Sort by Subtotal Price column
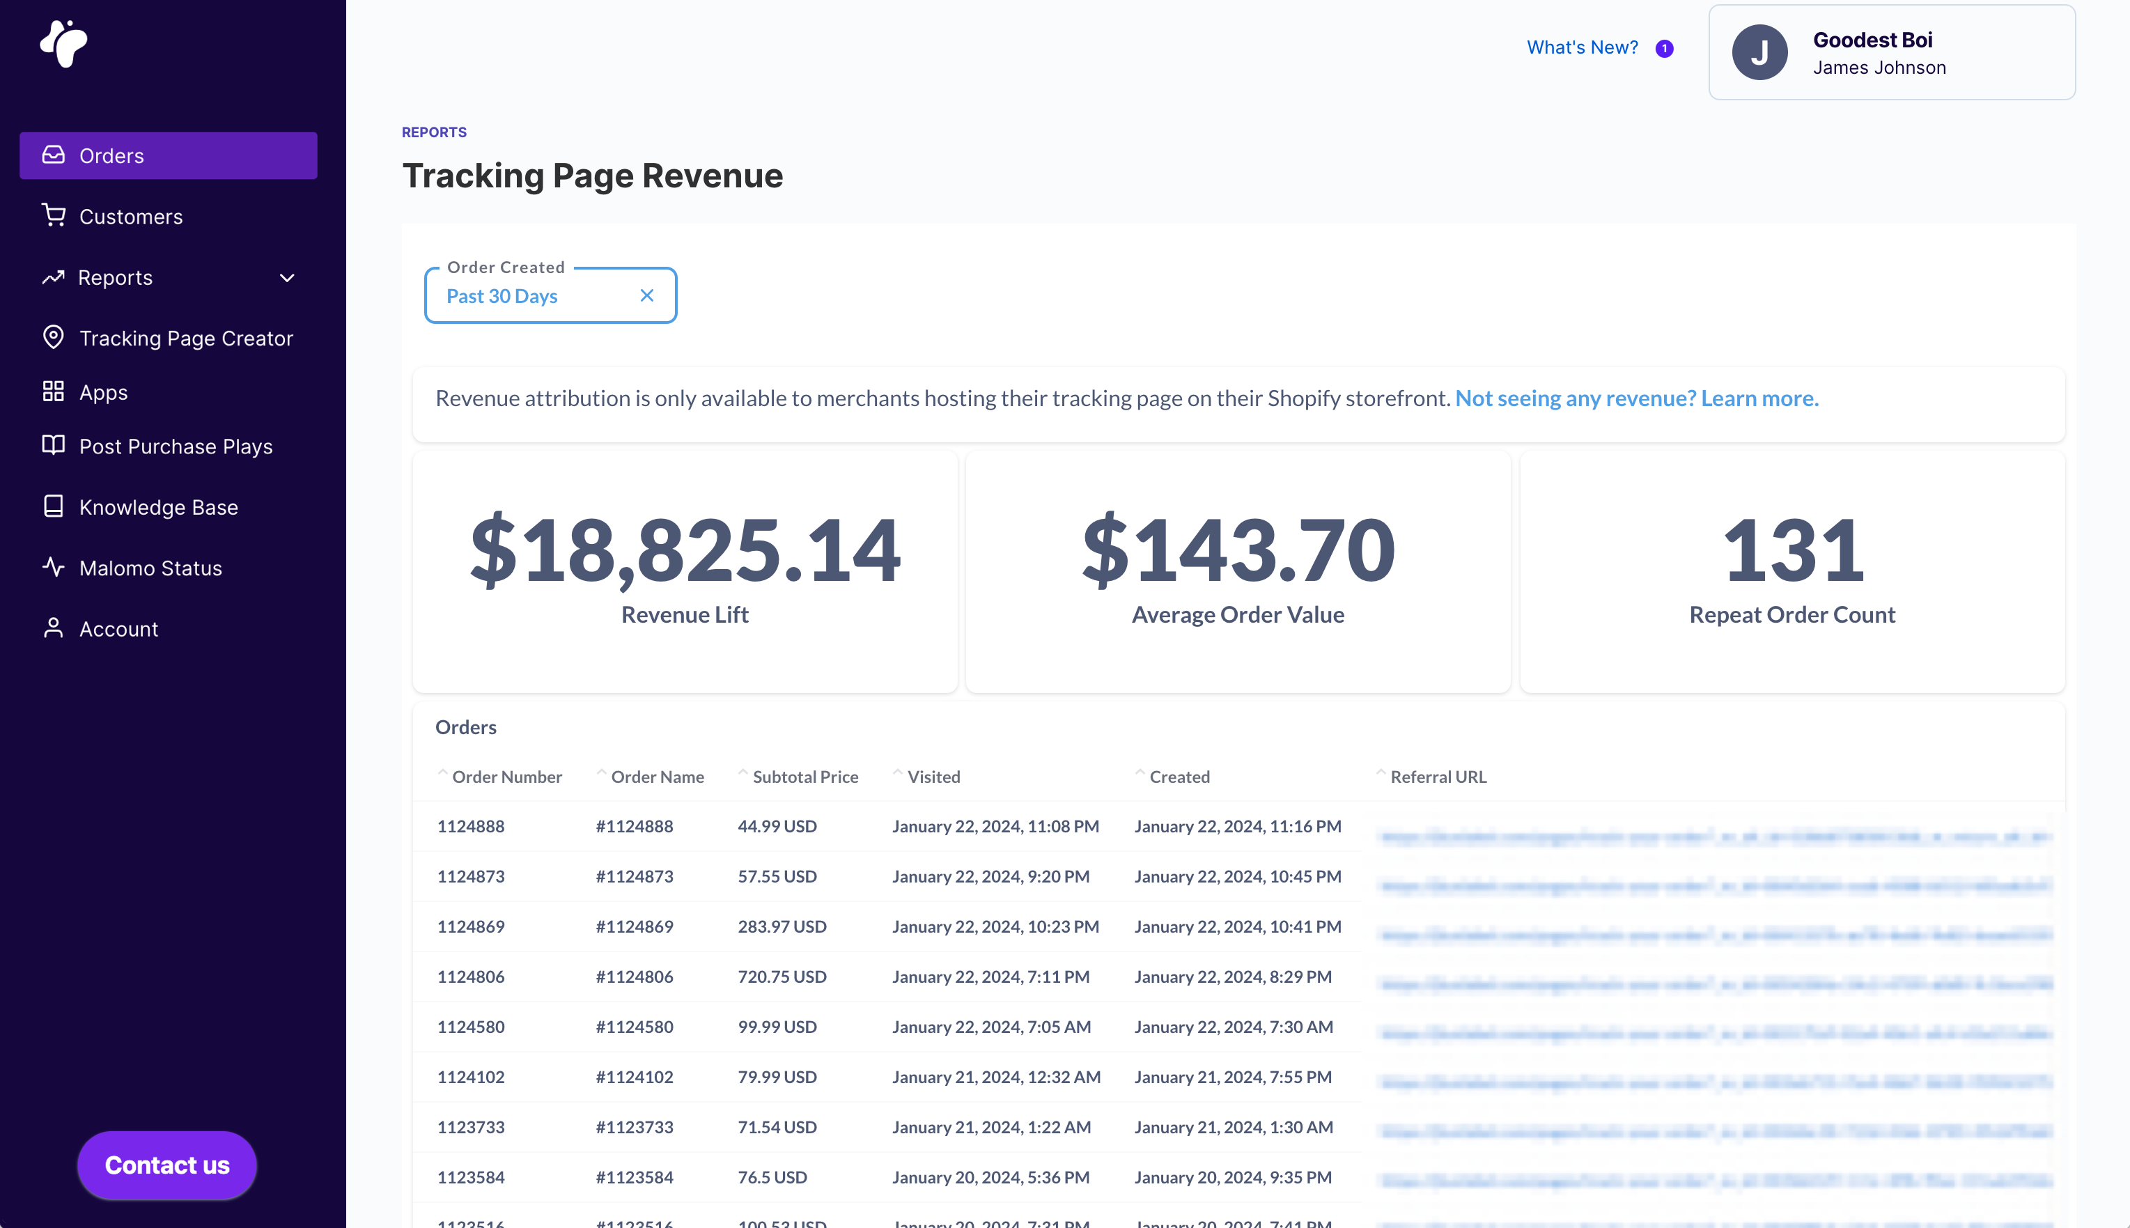The image size is (2130, 1228). [804, 777]
